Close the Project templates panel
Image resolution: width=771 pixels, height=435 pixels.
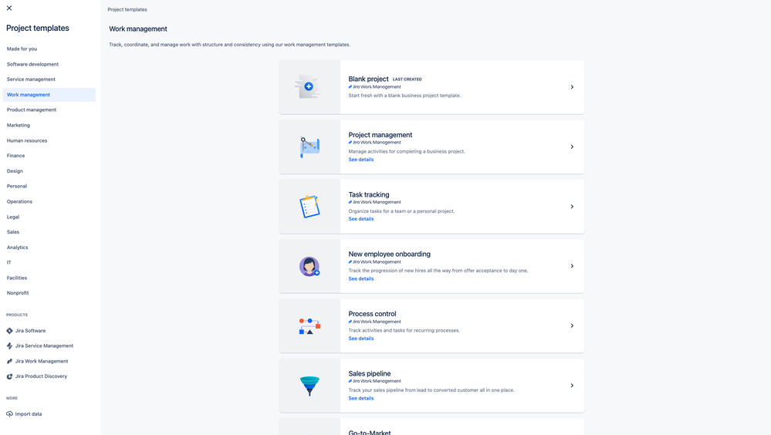pyautogui.click(x=8, y=8)
